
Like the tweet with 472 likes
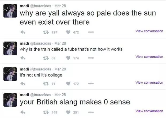point(68,32)
